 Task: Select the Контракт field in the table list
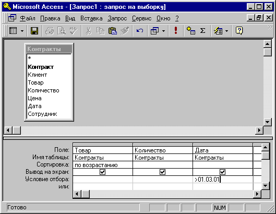[x=49, y=67]
